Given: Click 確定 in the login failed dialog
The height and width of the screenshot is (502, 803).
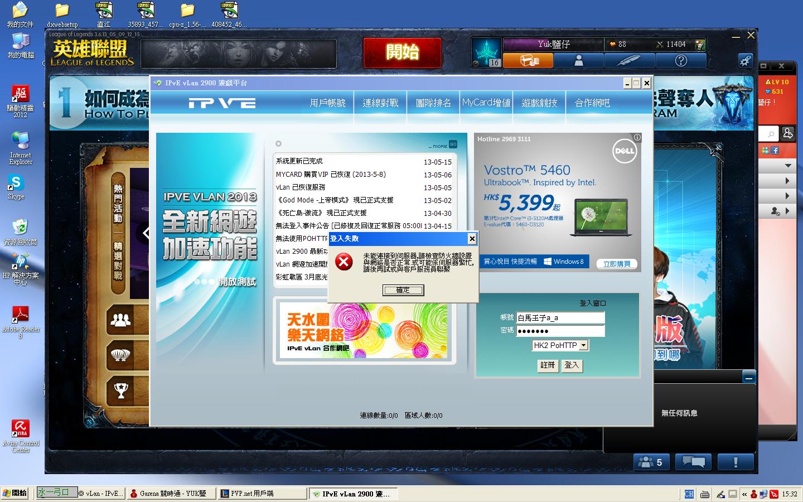Looking at the screenshot, I should [x=403, y=290].
